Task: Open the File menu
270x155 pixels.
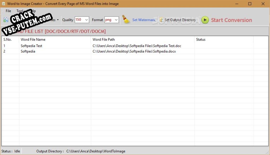Action: point(8,11)
